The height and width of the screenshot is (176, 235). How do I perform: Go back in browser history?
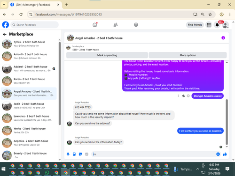tap(4, 15)
